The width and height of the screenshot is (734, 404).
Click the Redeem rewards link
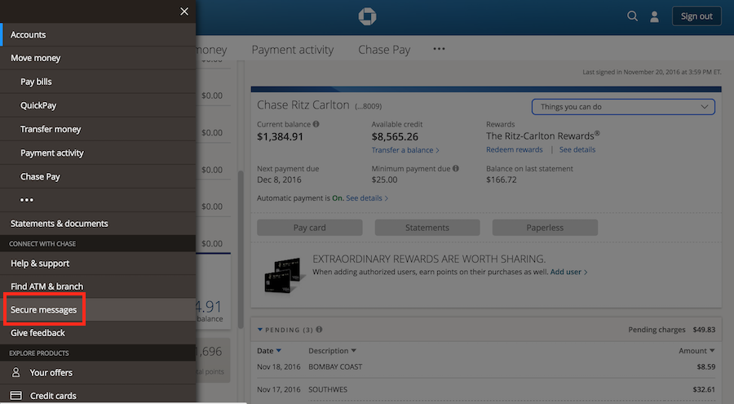coord(515,149)
